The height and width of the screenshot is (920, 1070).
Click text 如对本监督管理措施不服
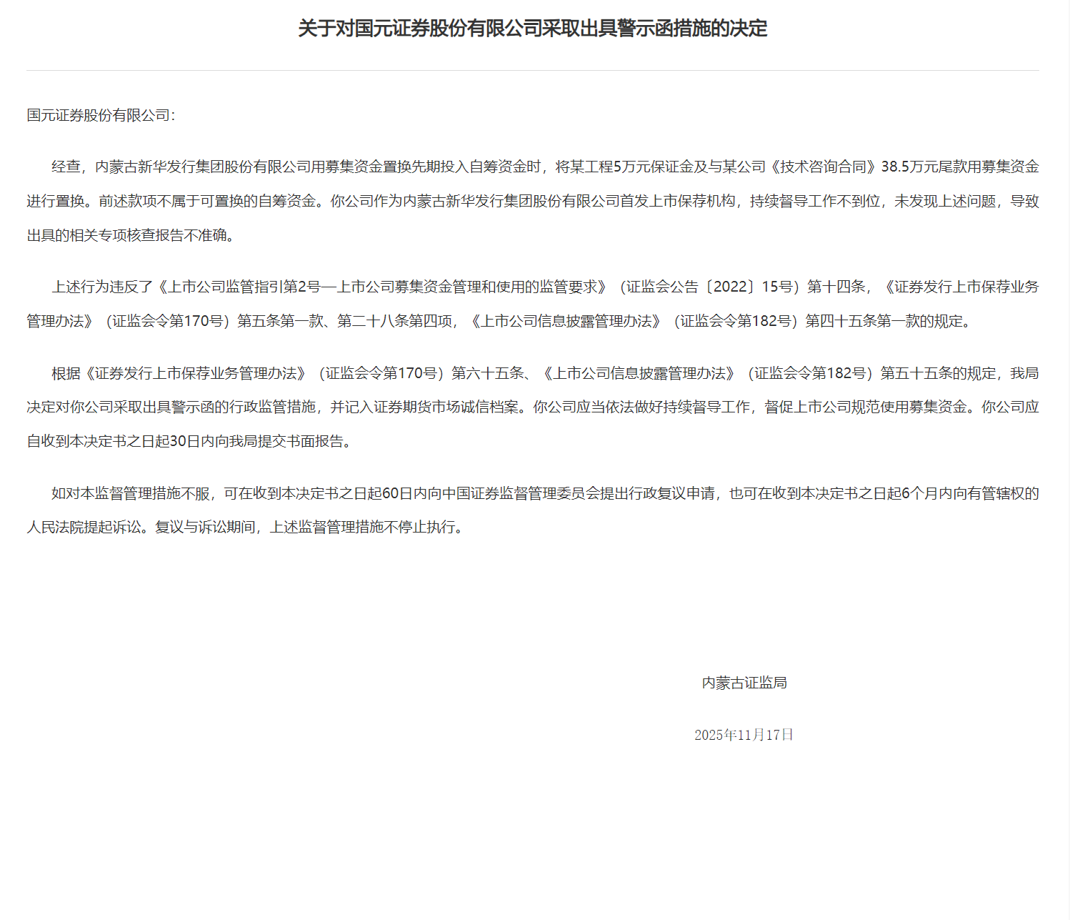coord(131,493)
